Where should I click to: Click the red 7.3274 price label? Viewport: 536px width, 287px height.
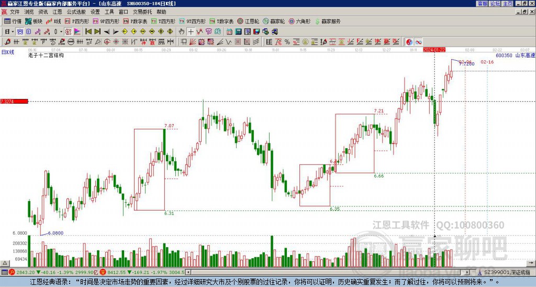tap(14, 102)
